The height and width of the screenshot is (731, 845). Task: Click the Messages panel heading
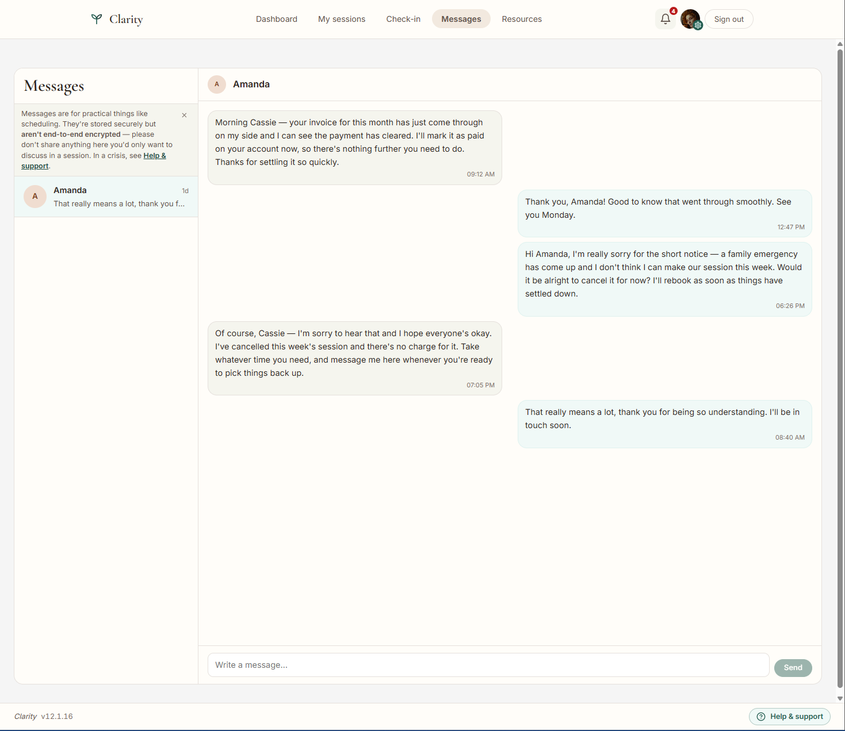point(54,86)
